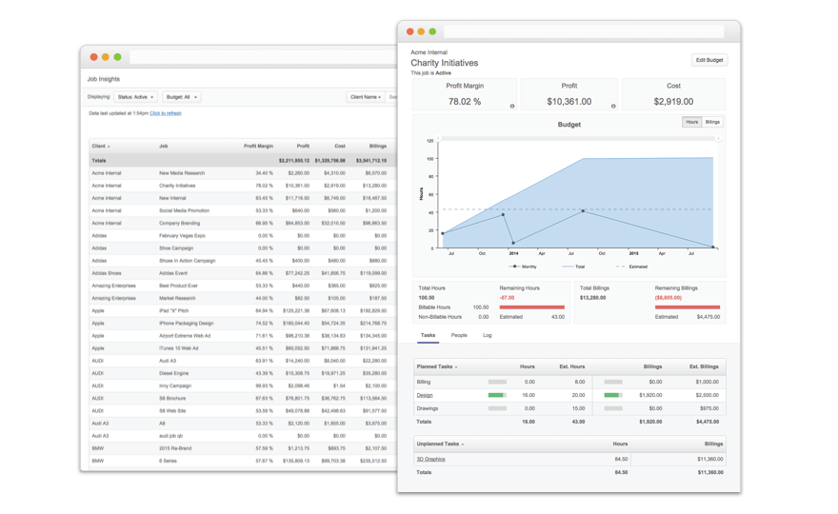Open the People tab
Image resolution: width=838 pixels, height=514 pixels.
[x=459, y=336]
